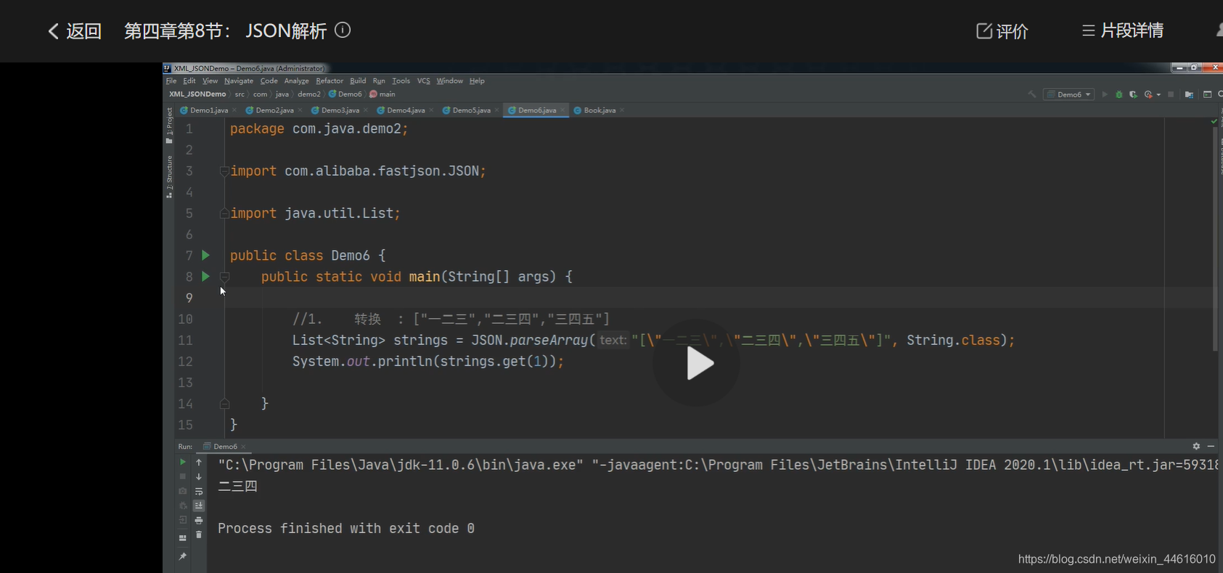
Task: Switch to Demo2.java editor tab
Action: click(274, 110)
